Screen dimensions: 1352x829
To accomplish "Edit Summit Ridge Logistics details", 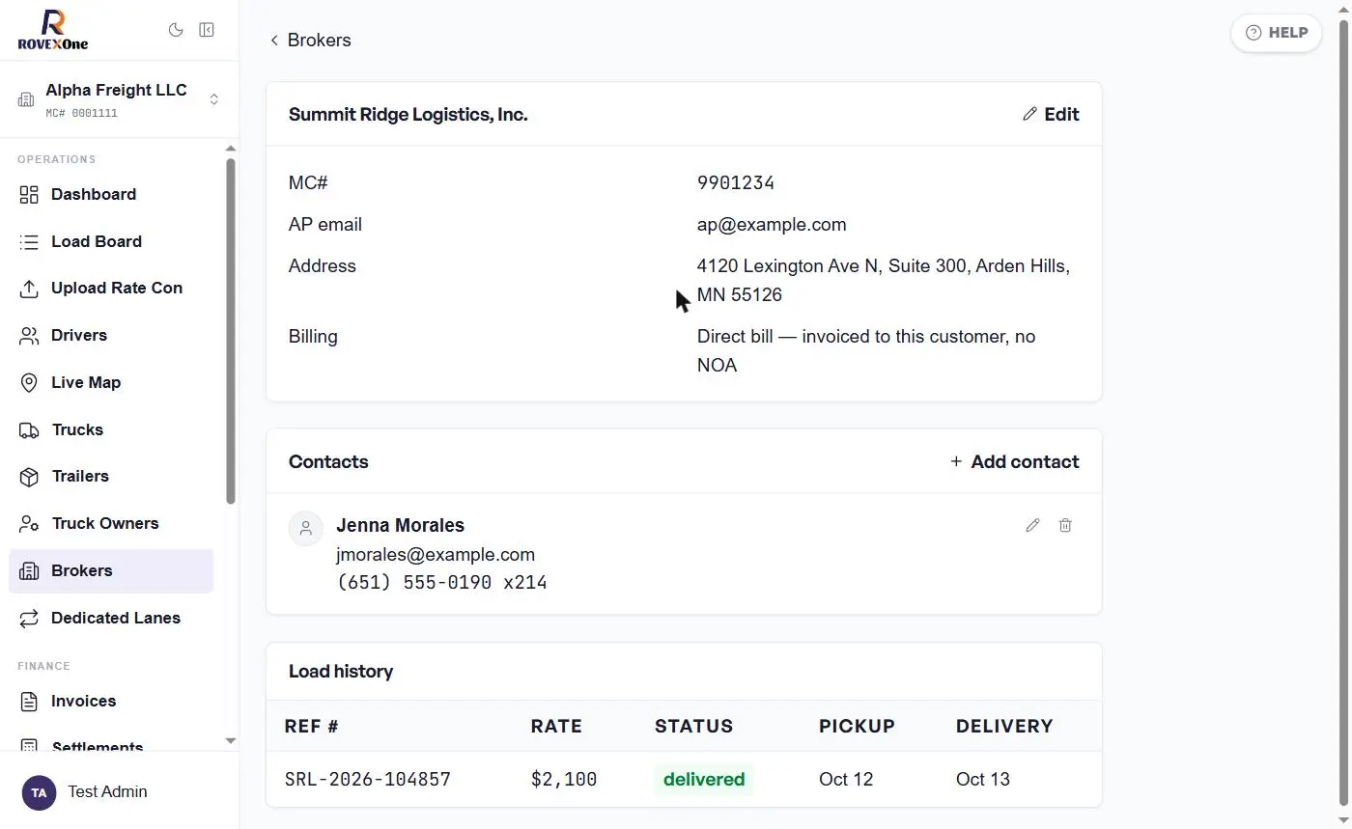I will pos(1051,114).
